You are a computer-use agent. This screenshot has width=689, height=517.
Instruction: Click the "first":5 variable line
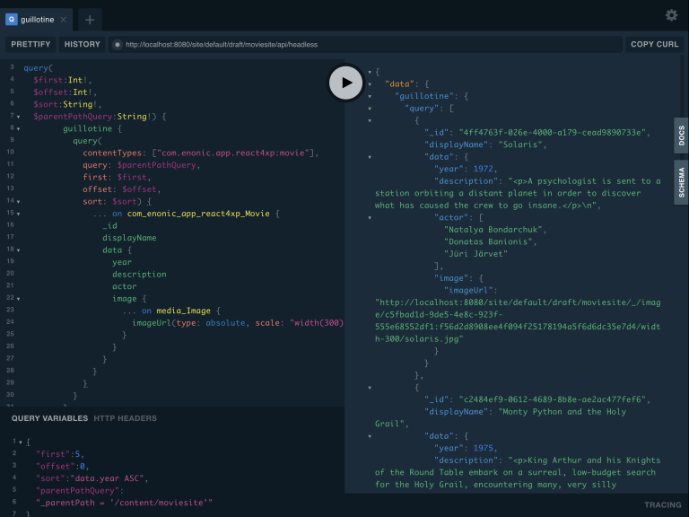tap(58, 454)
